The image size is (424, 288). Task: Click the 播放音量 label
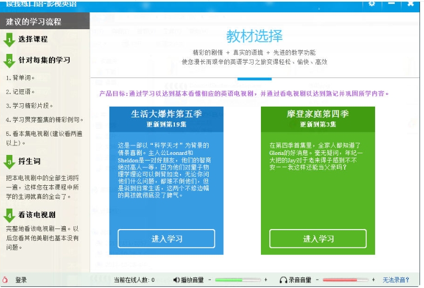(x=192, y=280)
